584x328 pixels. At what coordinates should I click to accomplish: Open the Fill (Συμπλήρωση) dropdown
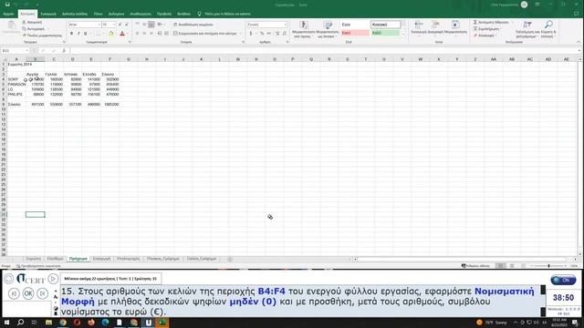point(488,28)
